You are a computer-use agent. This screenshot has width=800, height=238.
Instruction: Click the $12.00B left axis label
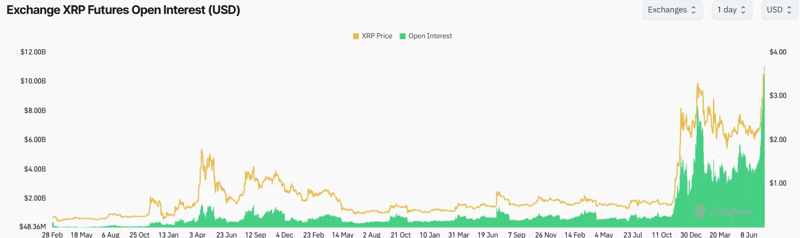[x=33, y=52]
